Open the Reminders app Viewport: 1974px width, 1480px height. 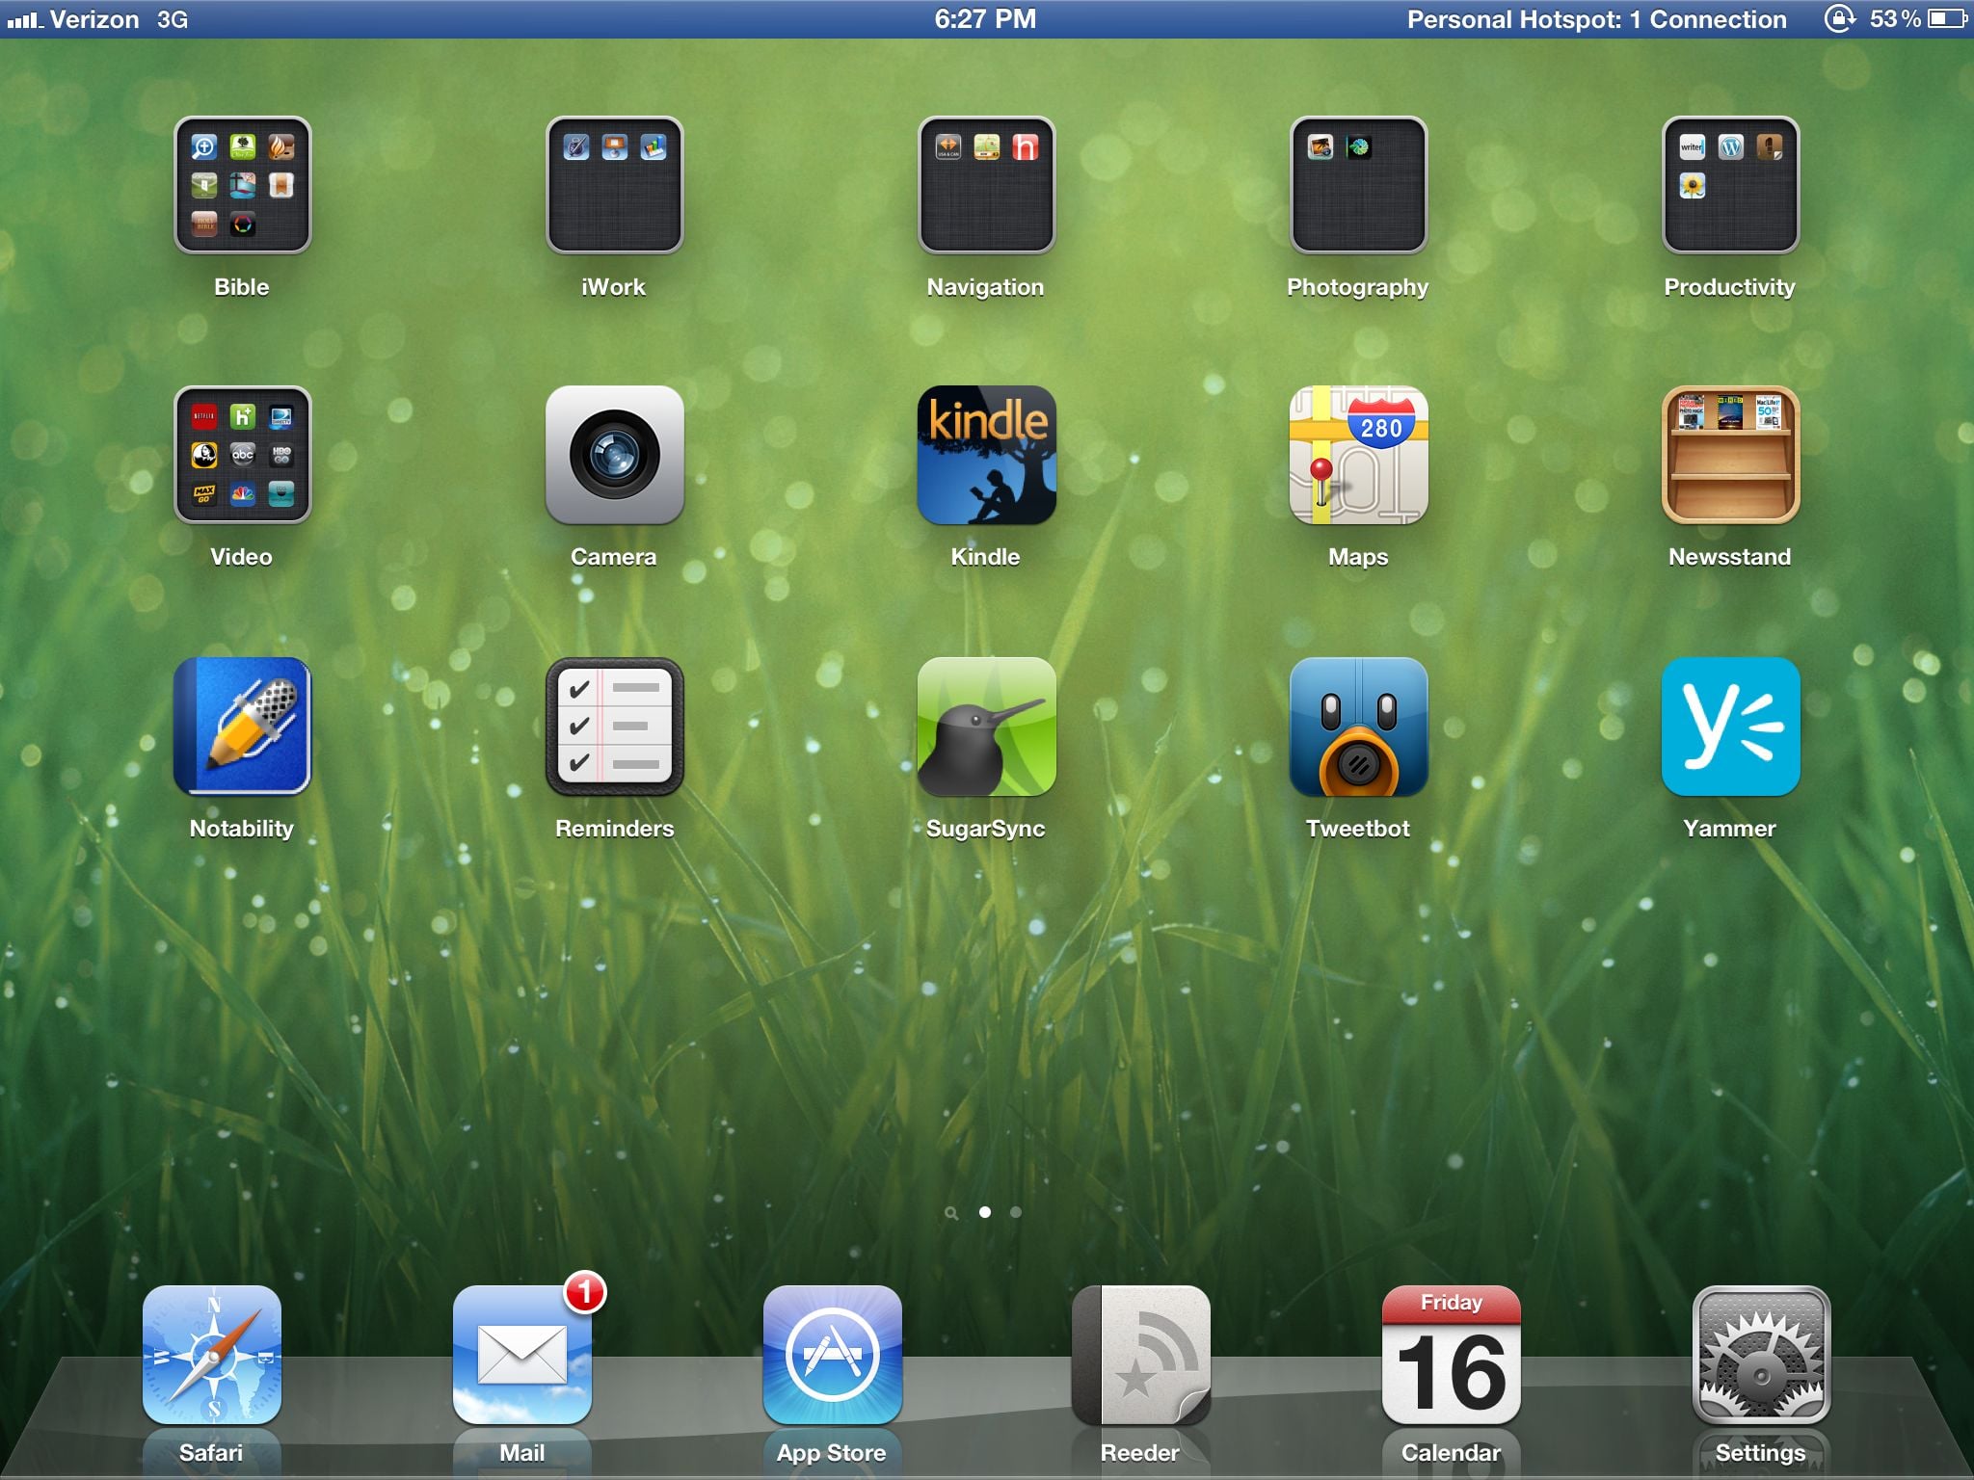pos(614,727)
